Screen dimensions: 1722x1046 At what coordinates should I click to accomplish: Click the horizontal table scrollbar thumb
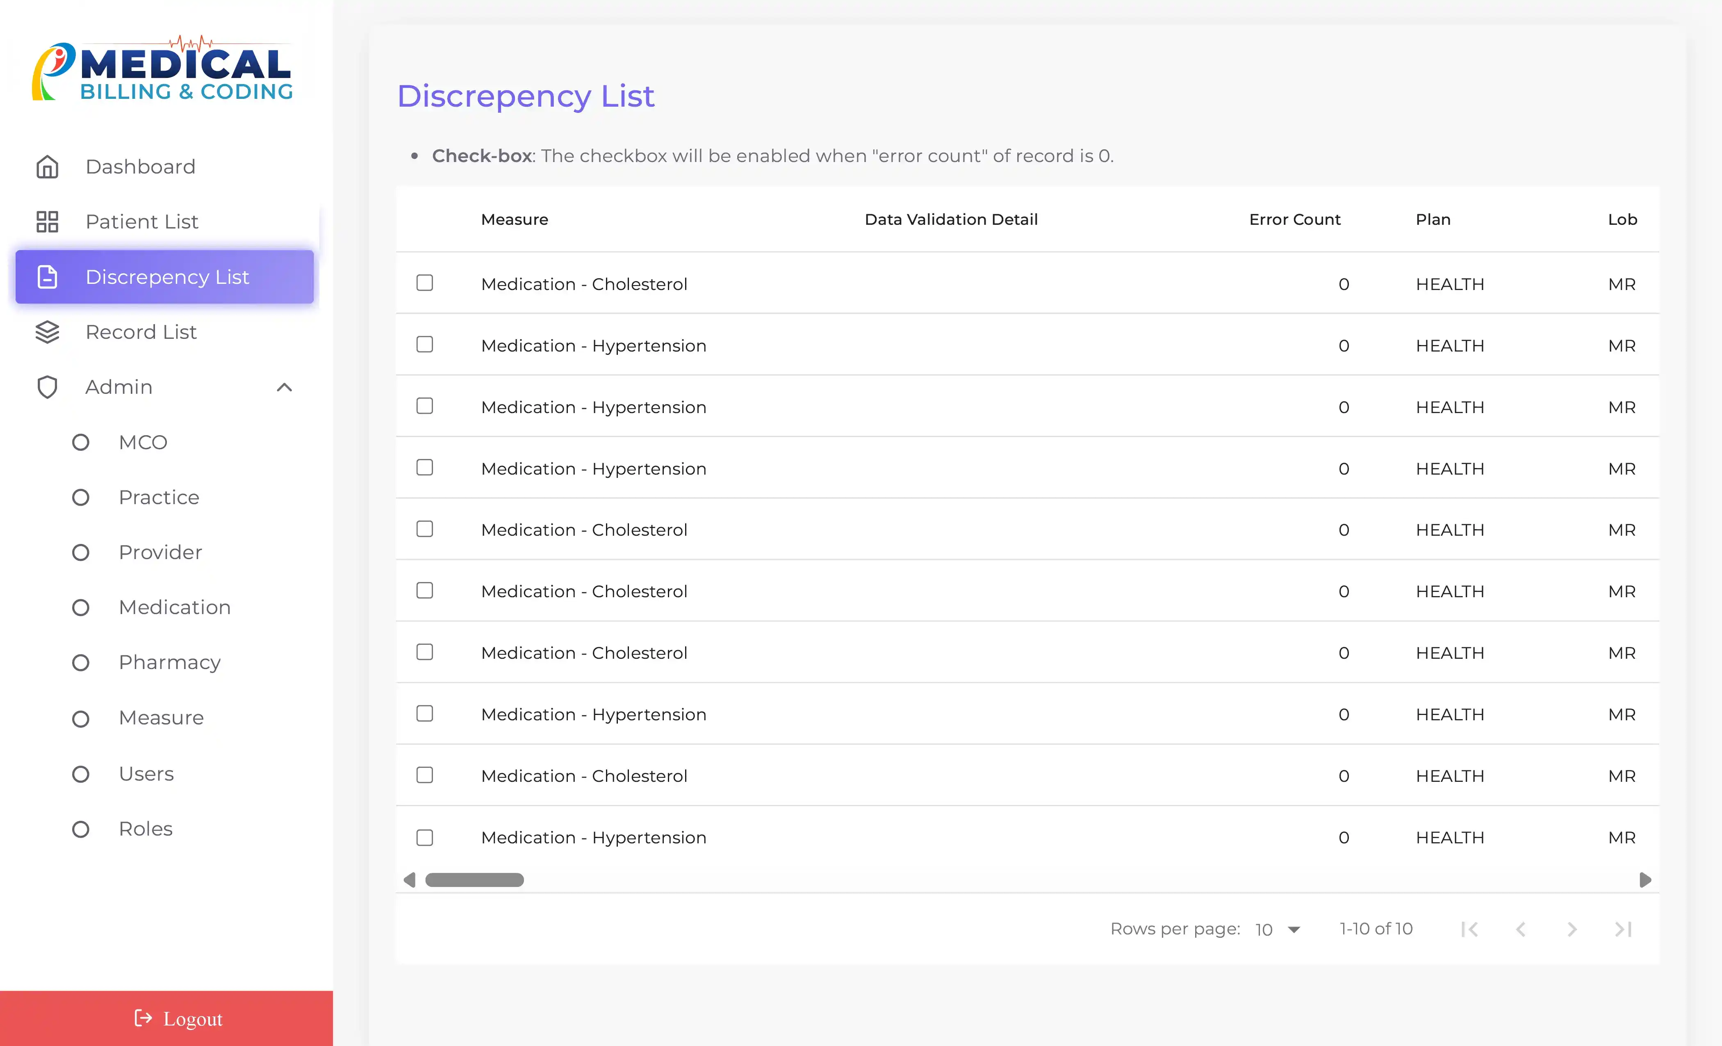click(474, 879)
